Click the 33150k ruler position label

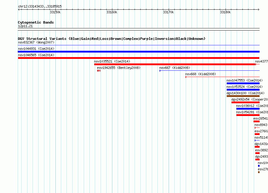[55, 12]
